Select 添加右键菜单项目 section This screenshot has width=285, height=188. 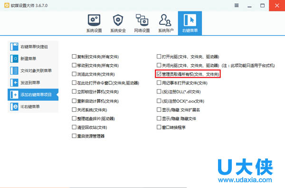tap(33, 95)
